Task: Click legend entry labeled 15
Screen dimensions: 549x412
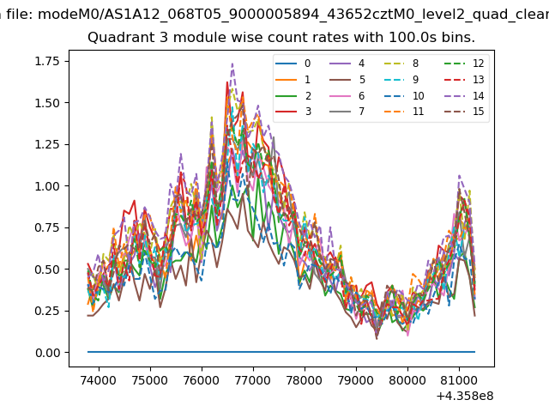Action: pos(464,112)
